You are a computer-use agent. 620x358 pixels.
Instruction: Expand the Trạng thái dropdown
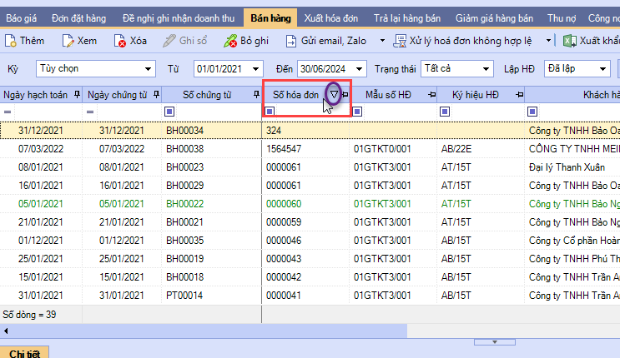coord(486,69)
